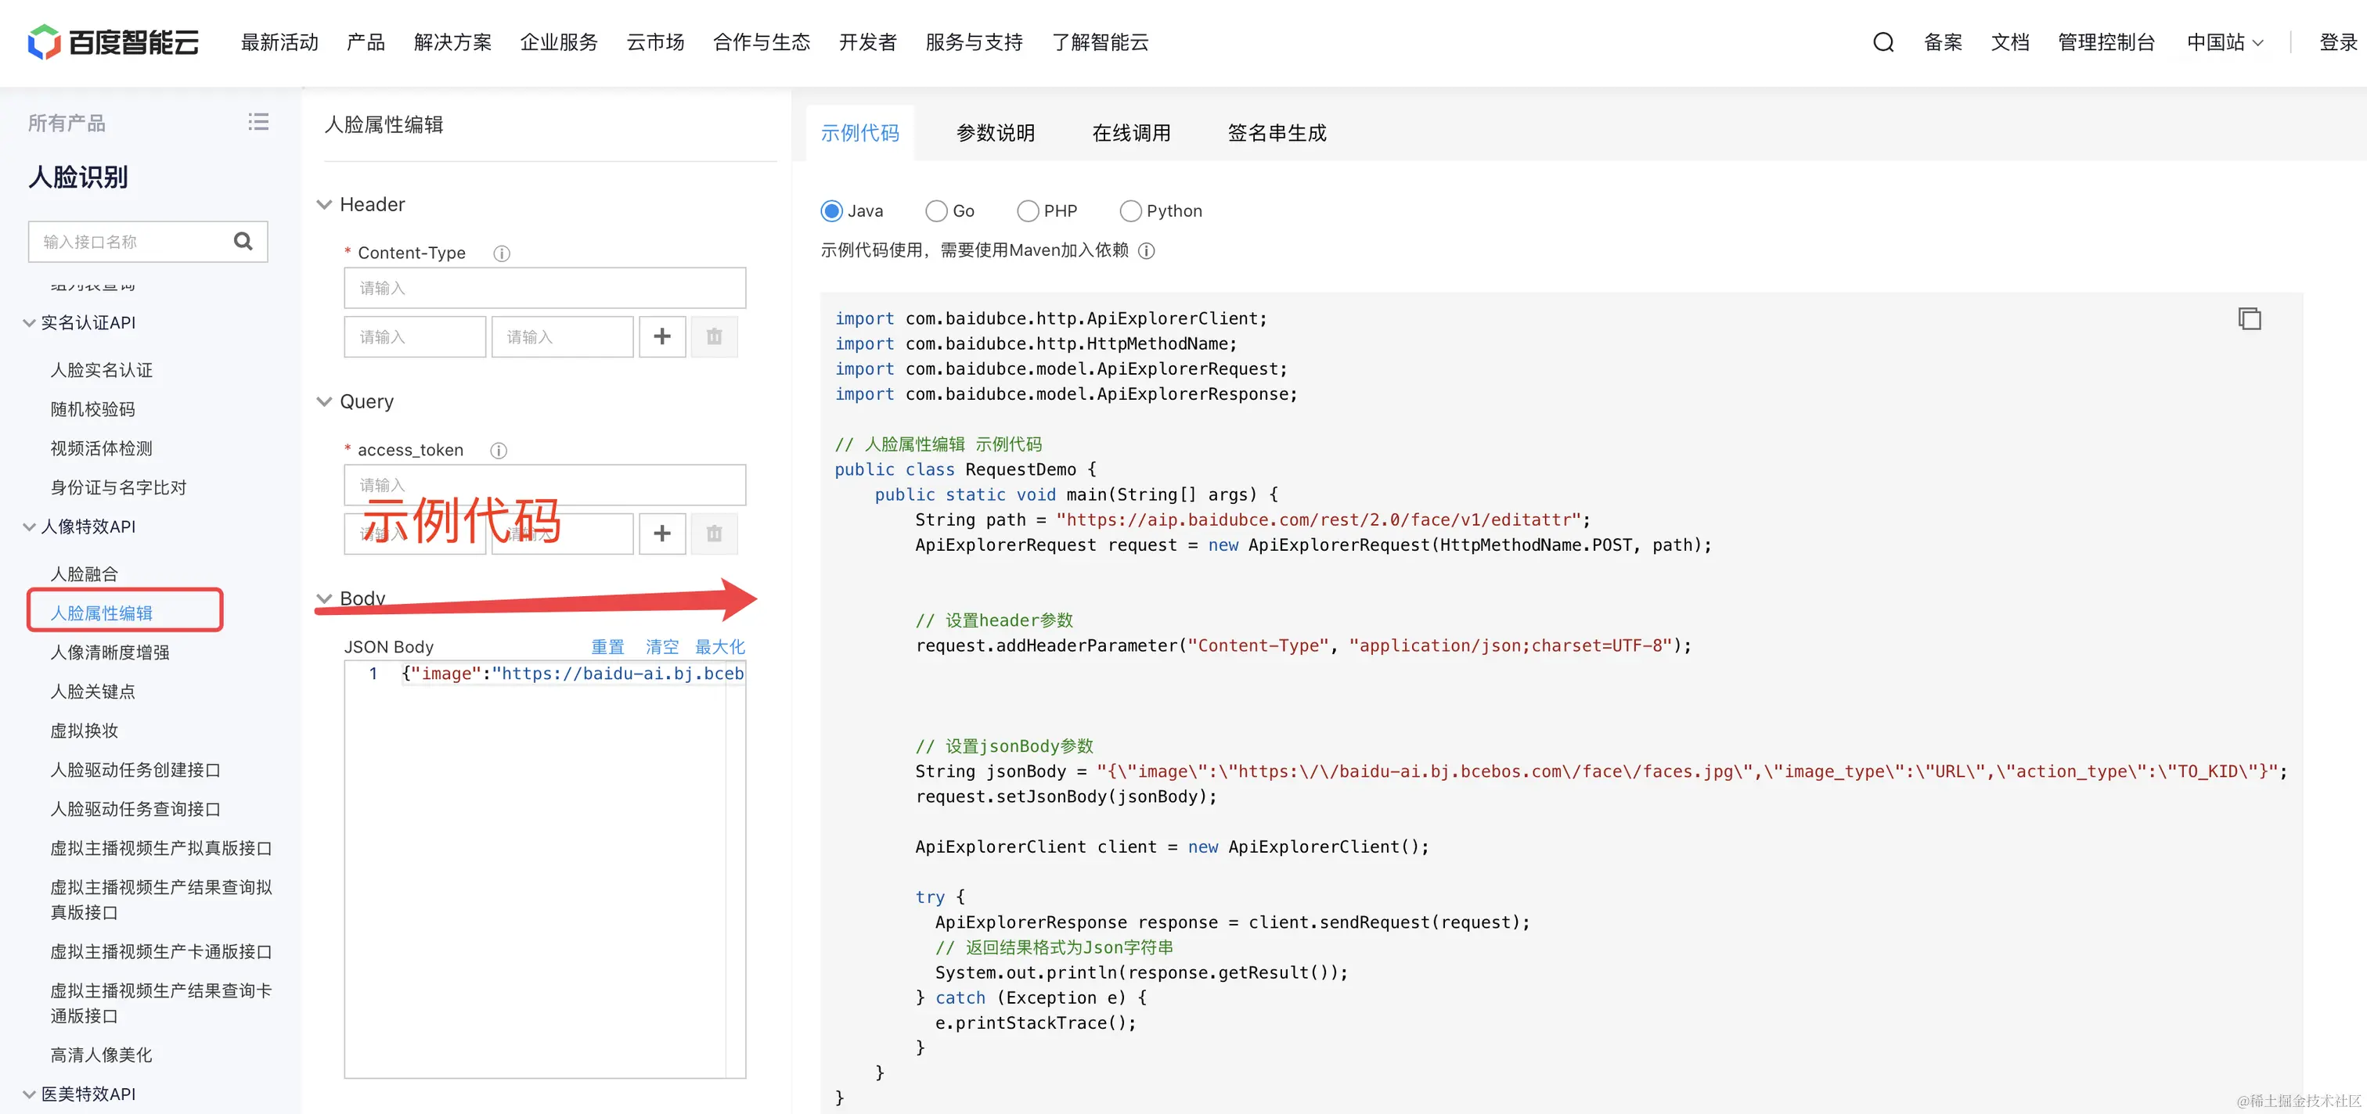Switch to the 参数说明 tab

(x=995, y=133)
